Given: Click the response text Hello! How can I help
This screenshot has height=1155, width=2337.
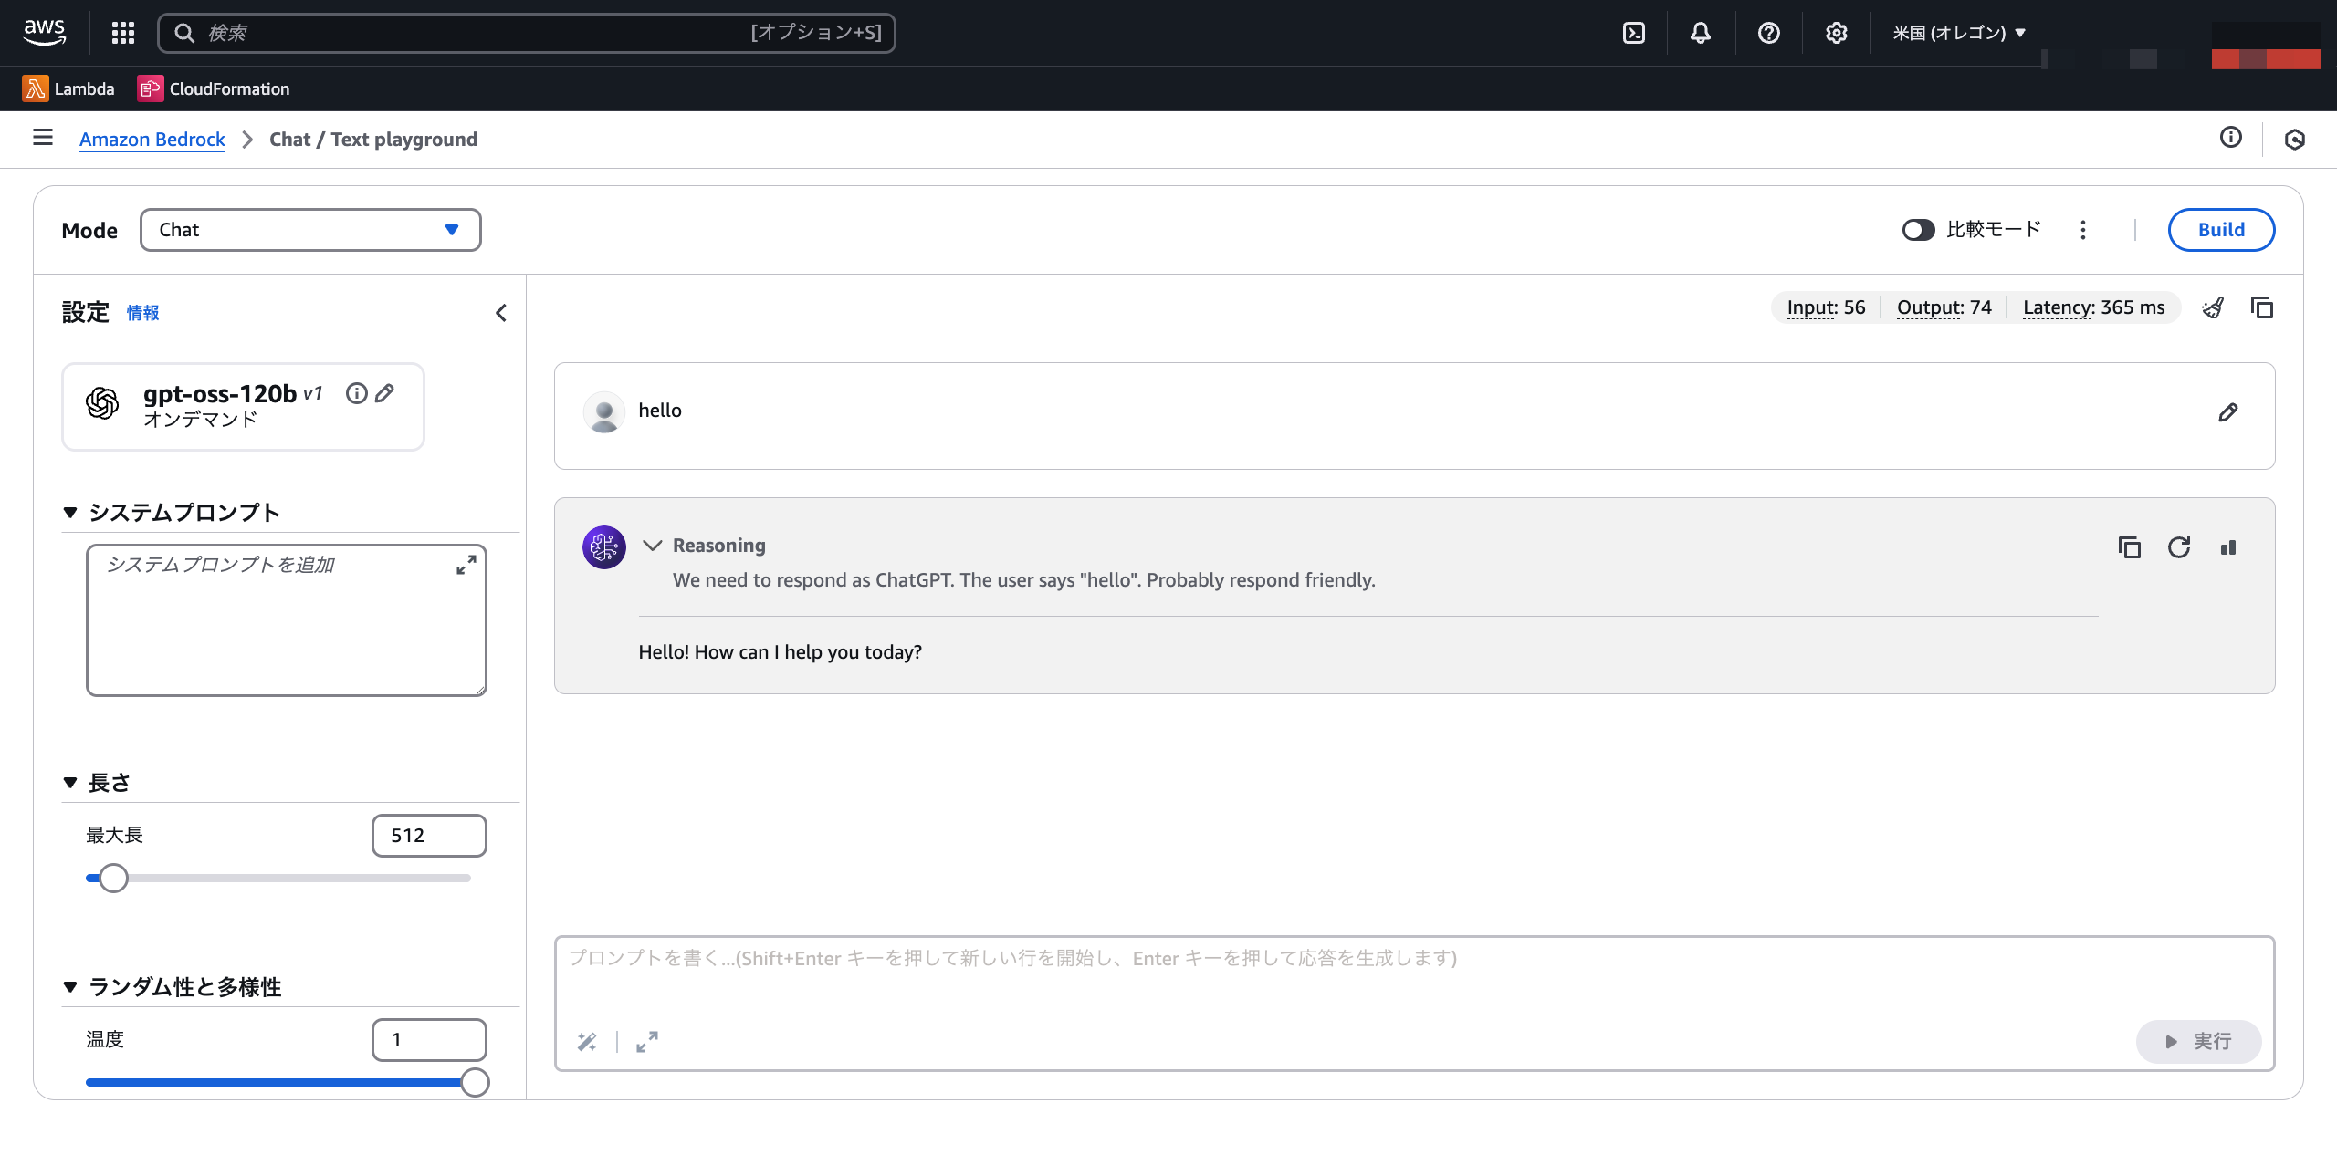Looking at the screenshot, I should [780, 651].
